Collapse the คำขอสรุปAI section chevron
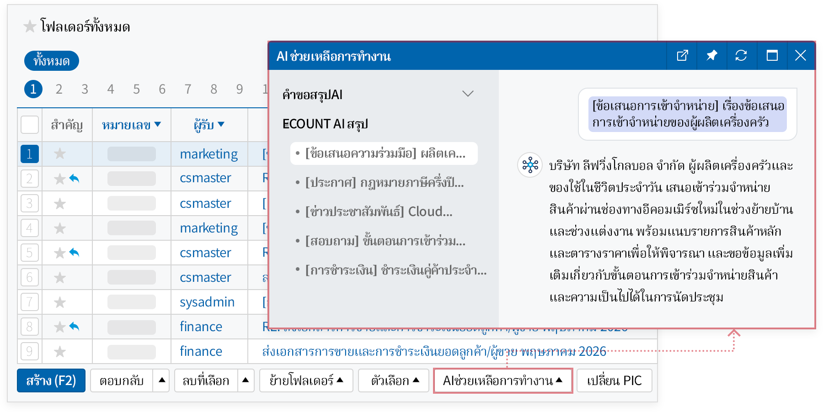 point(467,94)
